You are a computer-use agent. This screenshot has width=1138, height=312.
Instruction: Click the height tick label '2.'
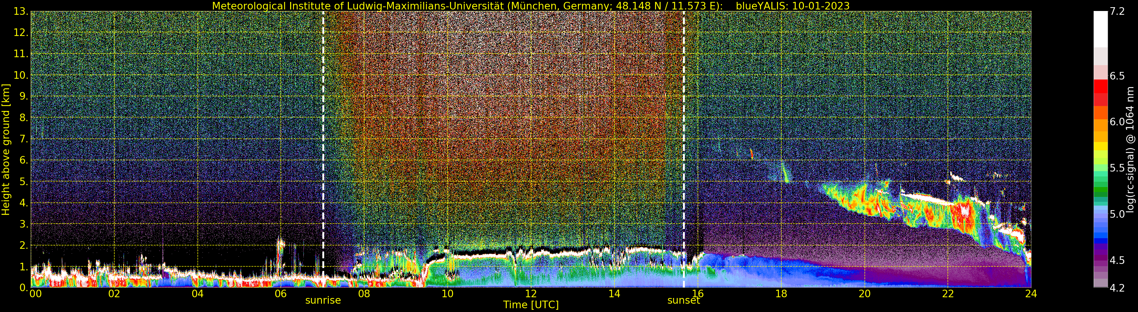[24, 245]
